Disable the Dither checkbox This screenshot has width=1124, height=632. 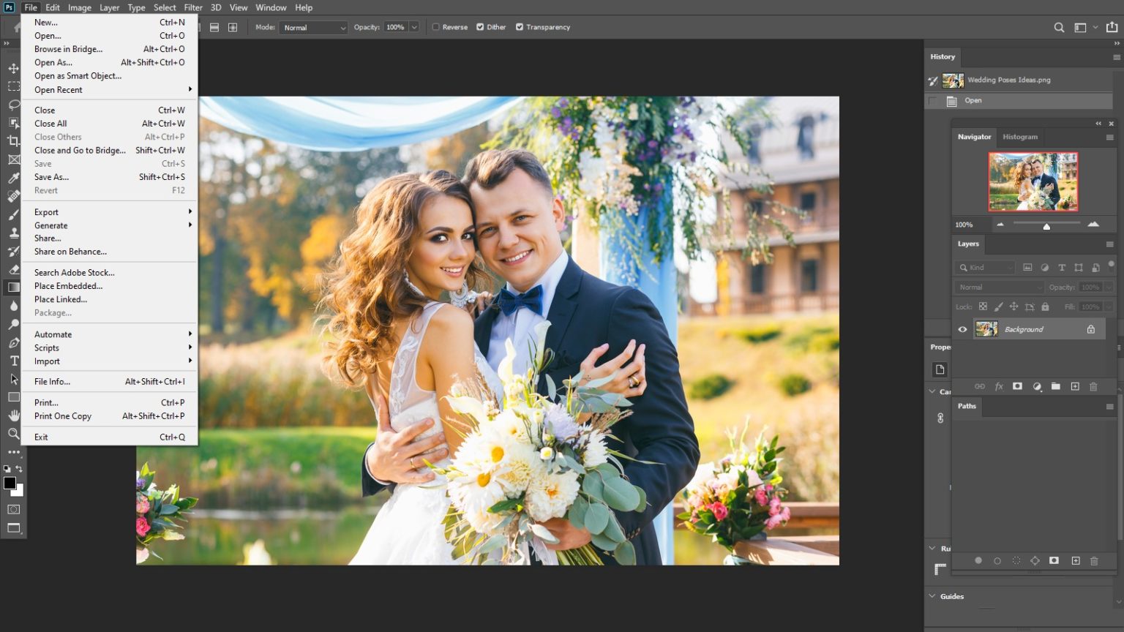coord(480,26)
